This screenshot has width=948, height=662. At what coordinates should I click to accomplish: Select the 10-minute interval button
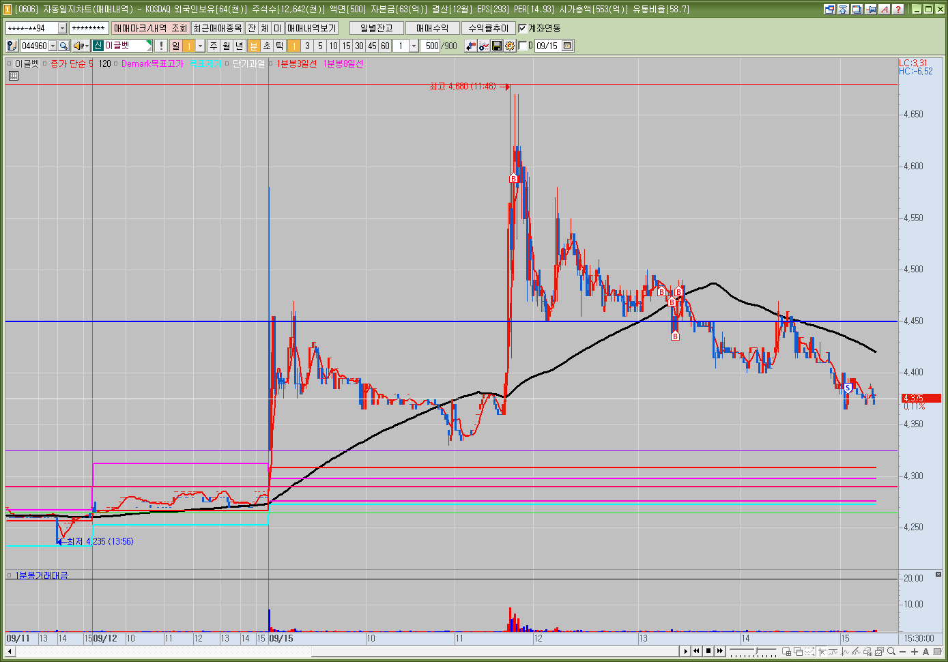(x=333, y=46)
